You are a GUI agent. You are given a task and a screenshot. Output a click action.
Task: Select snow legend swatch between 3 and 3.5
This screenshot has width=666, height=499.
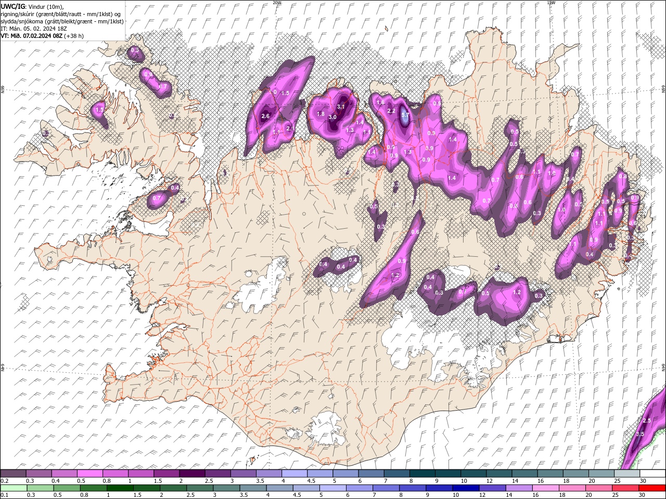point(243,474)
